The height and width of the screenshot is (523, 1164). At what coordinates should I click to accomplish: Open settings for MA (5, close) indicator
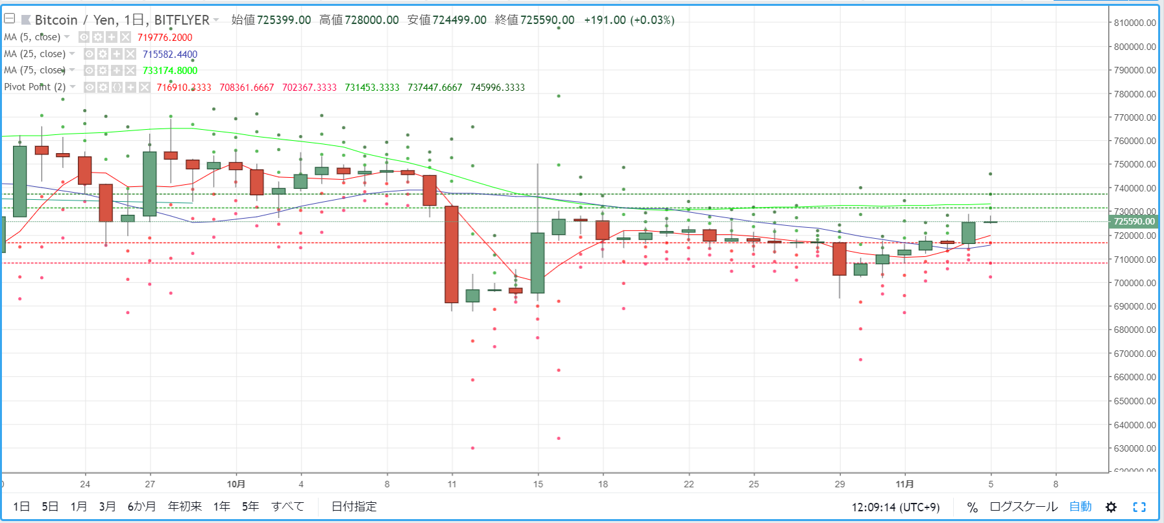pyautogui.click(x=97, y=37)
